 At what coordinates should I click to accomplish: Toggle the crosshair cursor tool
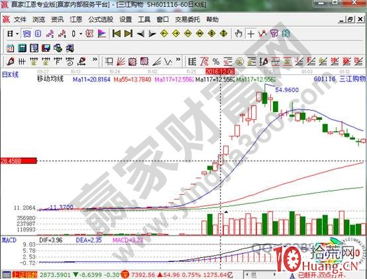[250, 34]
